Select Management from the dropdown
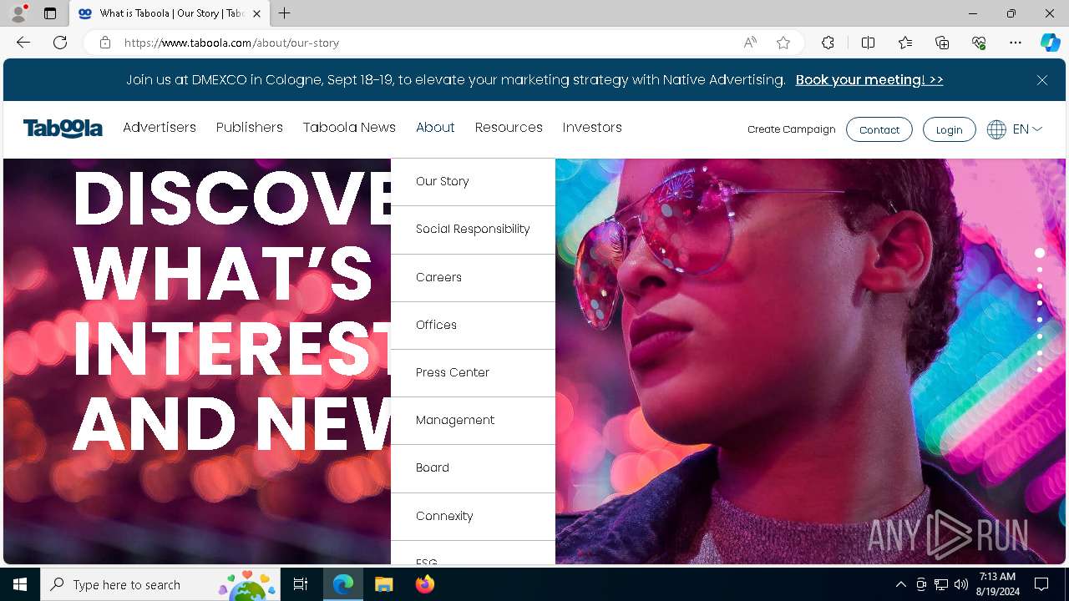Screen dimensions: 1069x601 [473, 421]
